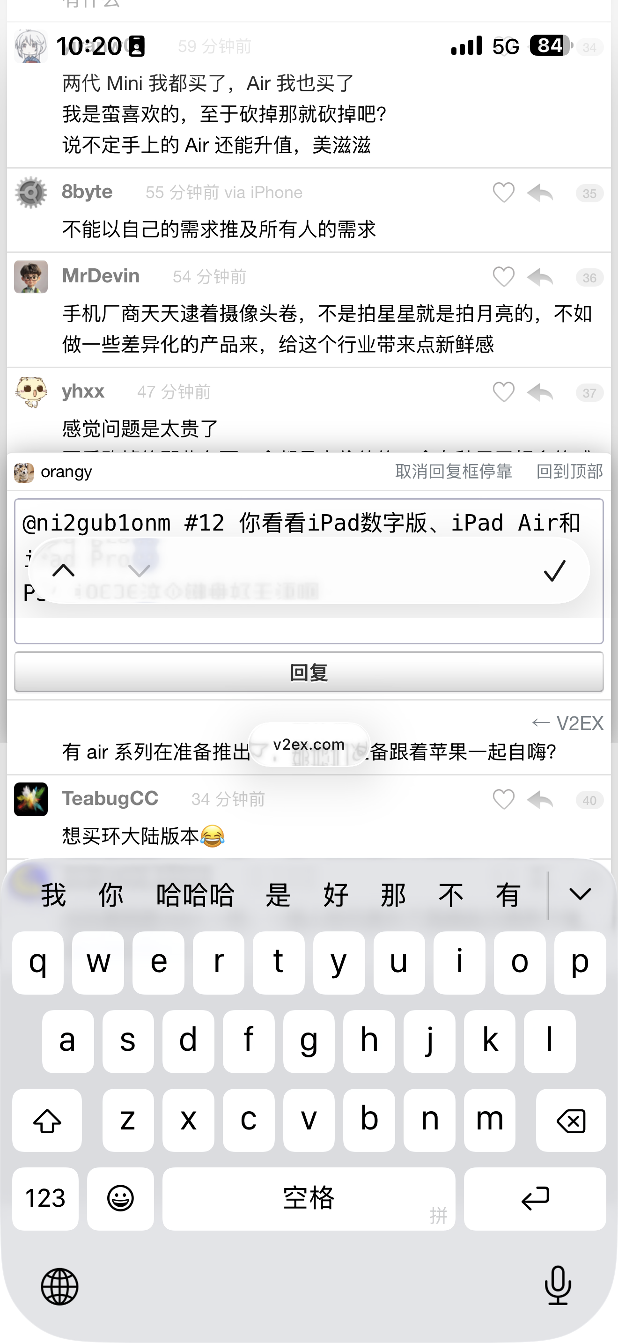
Task: Like 8byte's comment with the heart icon
Action: (503, 193)
